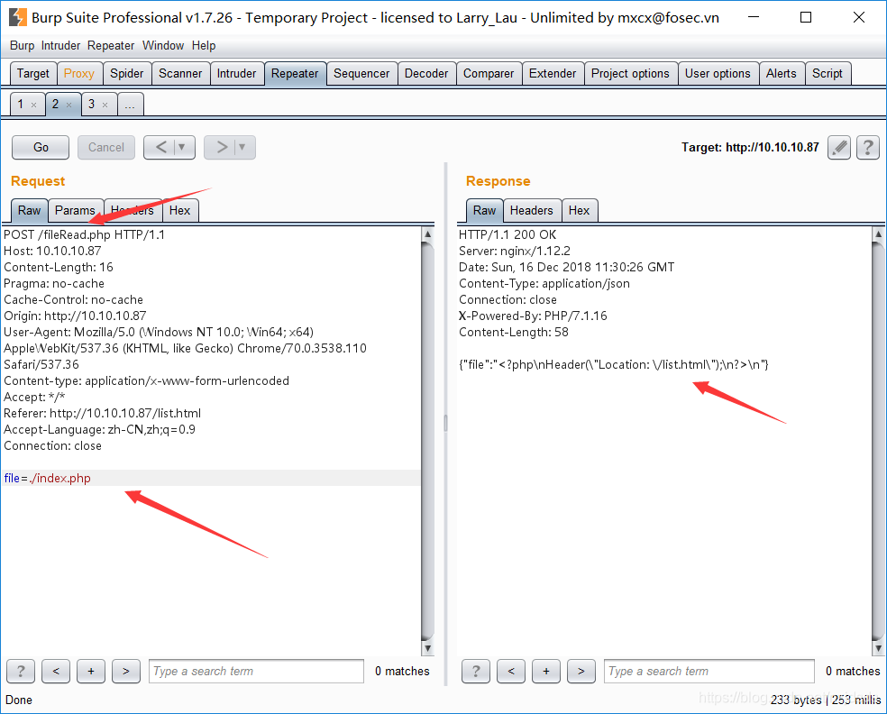Open the Project options tab
Screen dimensions: 887x714
630,74
